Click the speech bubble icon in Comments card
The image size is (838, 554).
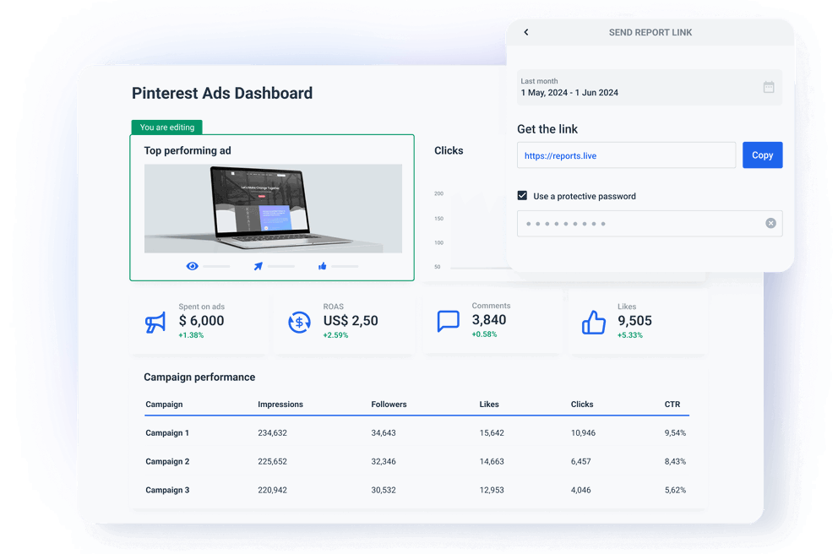pos(448,322)
